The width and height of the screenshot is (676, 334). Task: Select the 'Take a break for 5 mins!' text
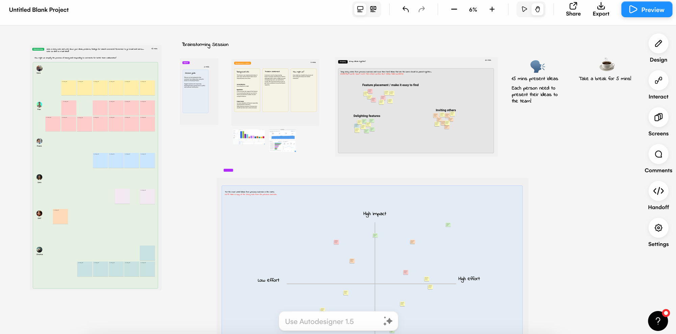(x=605, y=79)
